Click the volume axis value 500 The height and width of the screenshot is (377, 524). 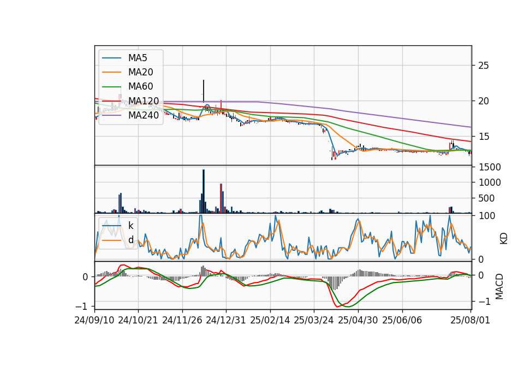coord(486,198)
